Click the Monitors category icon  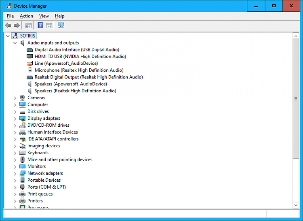point(22,167)
